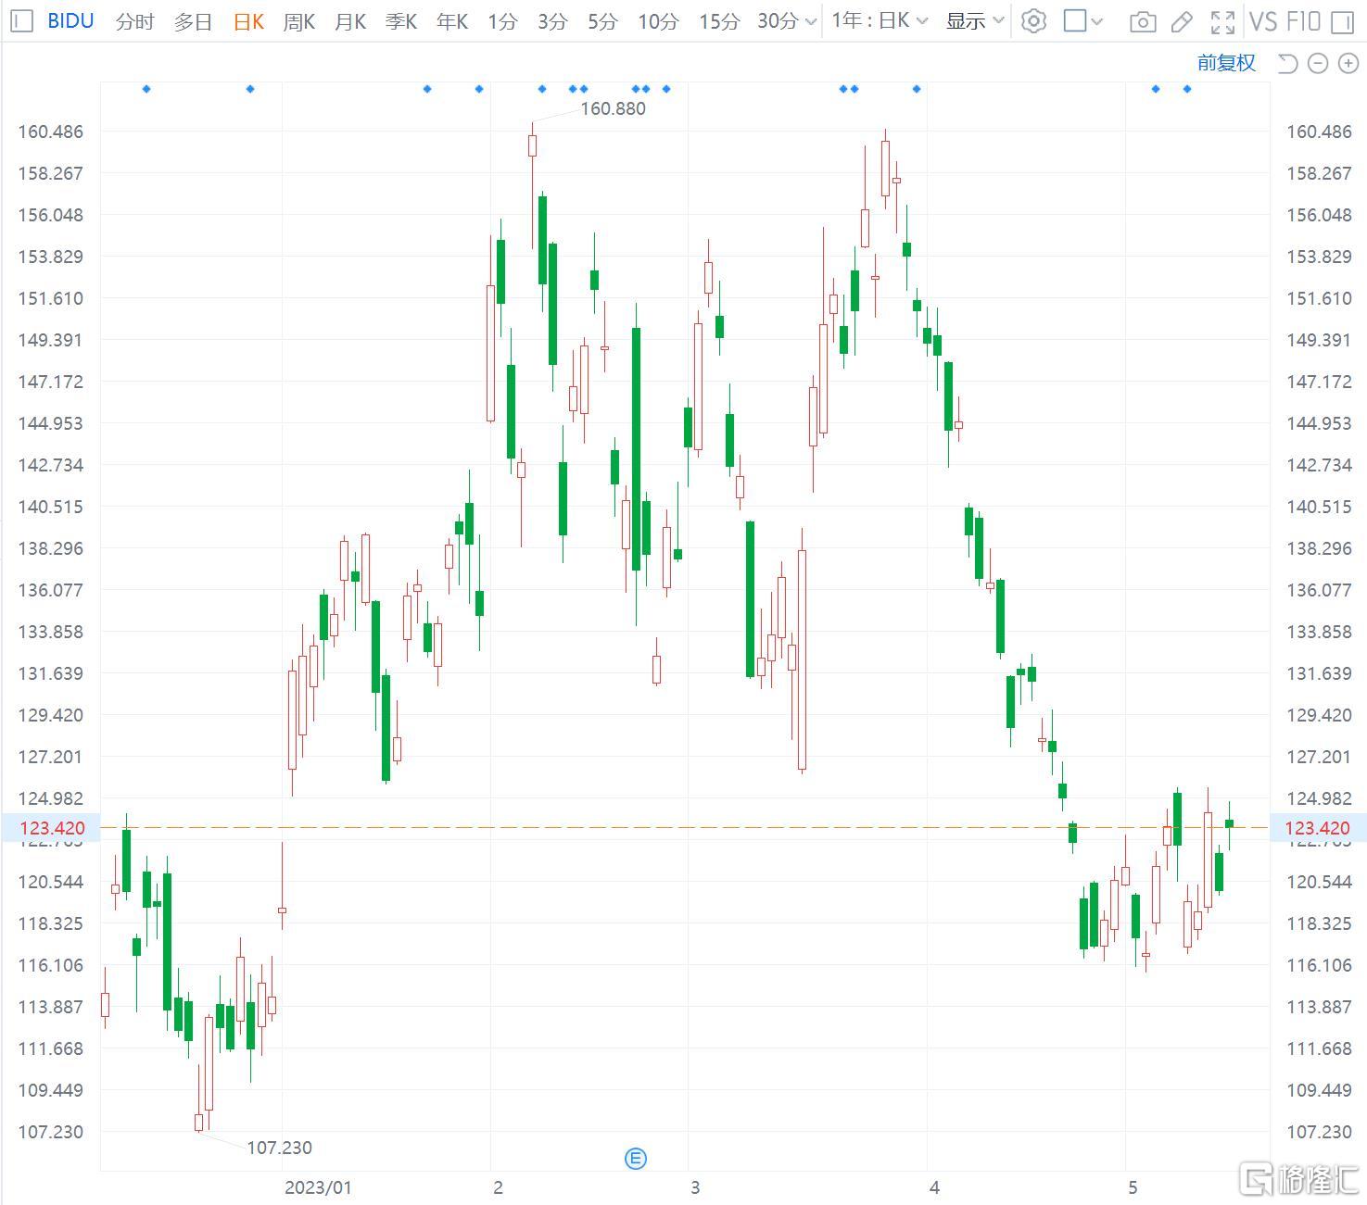The width and height of the screenshot is (1367, 1205).
Task: Switch to 分时 intraday tab
Action: coord(134,21)
